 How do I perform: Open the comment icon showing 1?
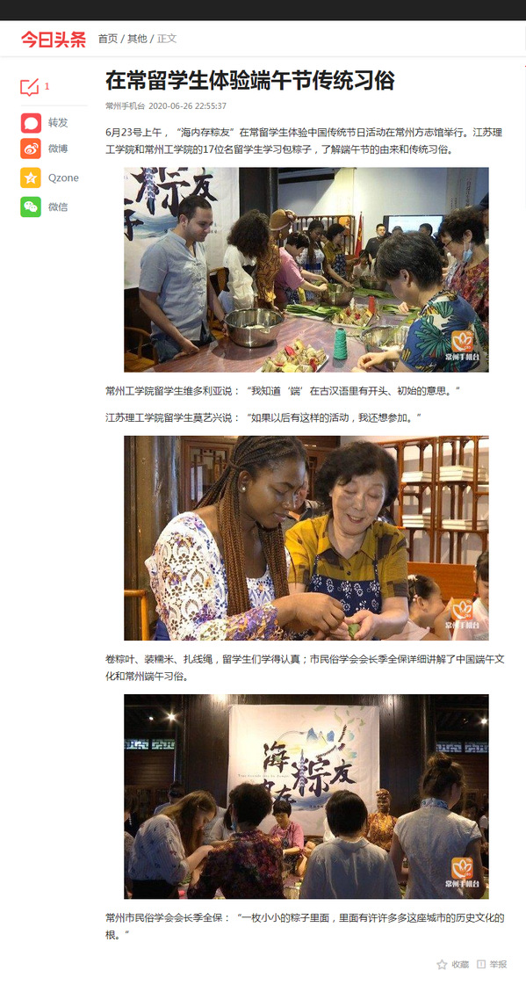30,87
